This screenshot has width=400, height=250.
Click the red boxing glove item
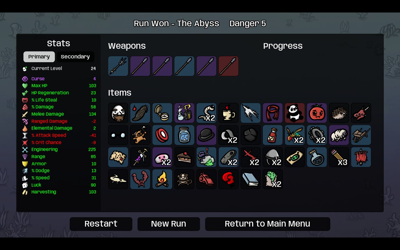(x=228, y=179)
